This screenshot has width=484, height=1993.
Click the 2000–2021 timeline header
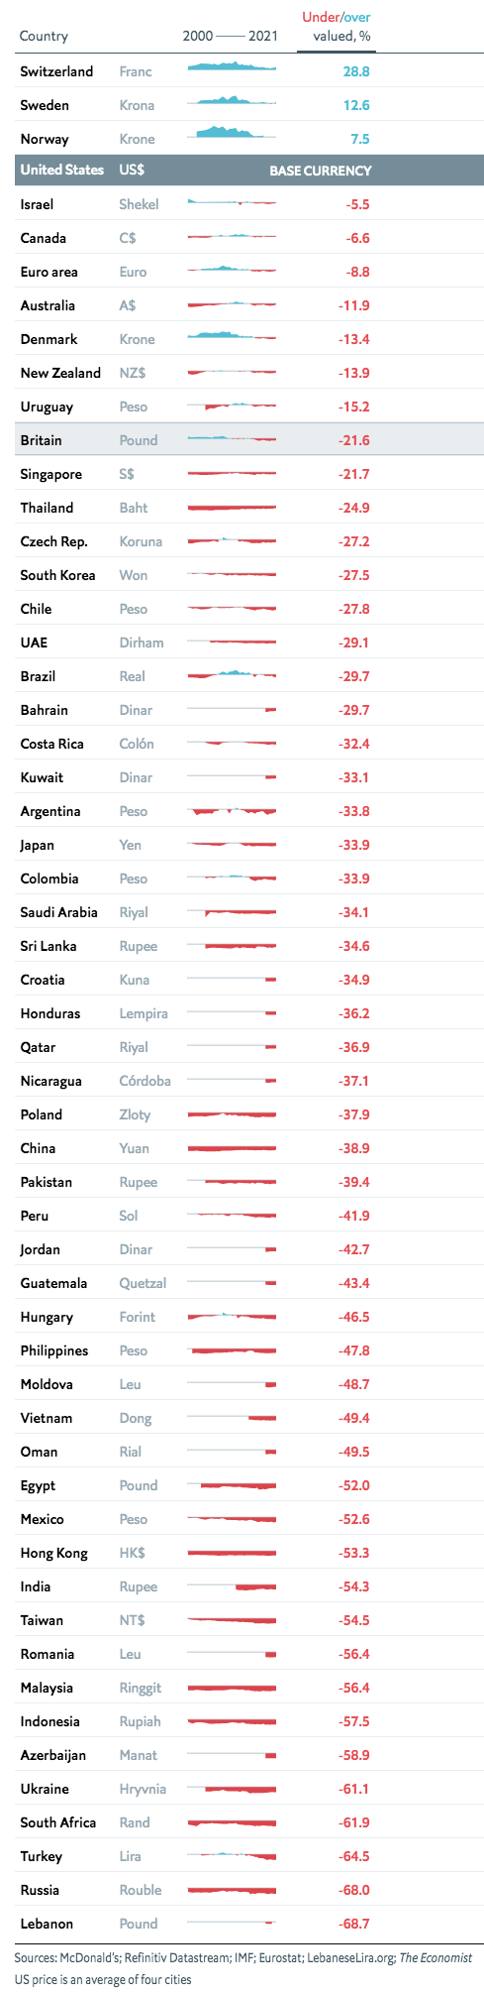230,36
